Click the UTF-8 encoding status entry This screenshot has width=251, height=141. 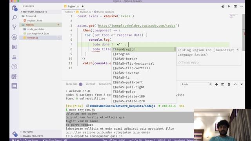(162, 140)
